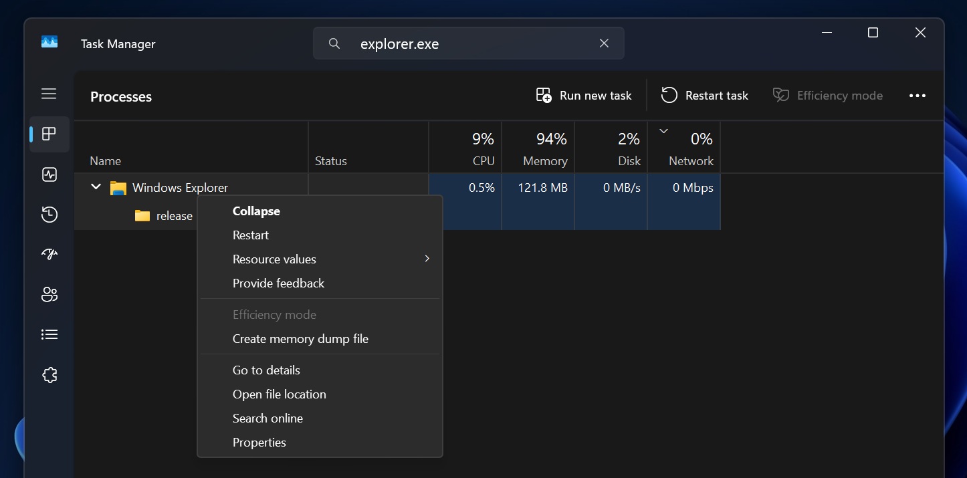Open the Performance panel icon
967x478 pixels.
pos(49,174)
